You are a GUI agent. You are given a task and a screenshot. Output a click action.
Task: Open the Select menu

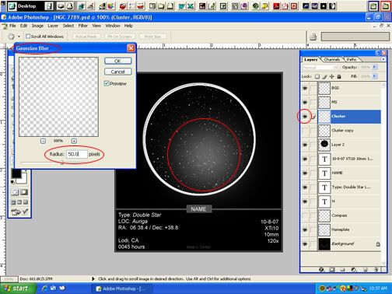click(x=68, y=26)
